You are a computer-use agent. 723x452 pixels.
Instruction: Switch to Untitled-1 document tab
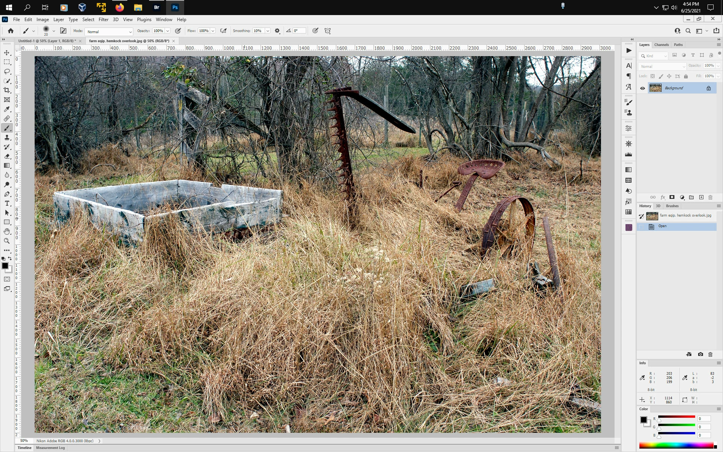(x=47, y=41)
